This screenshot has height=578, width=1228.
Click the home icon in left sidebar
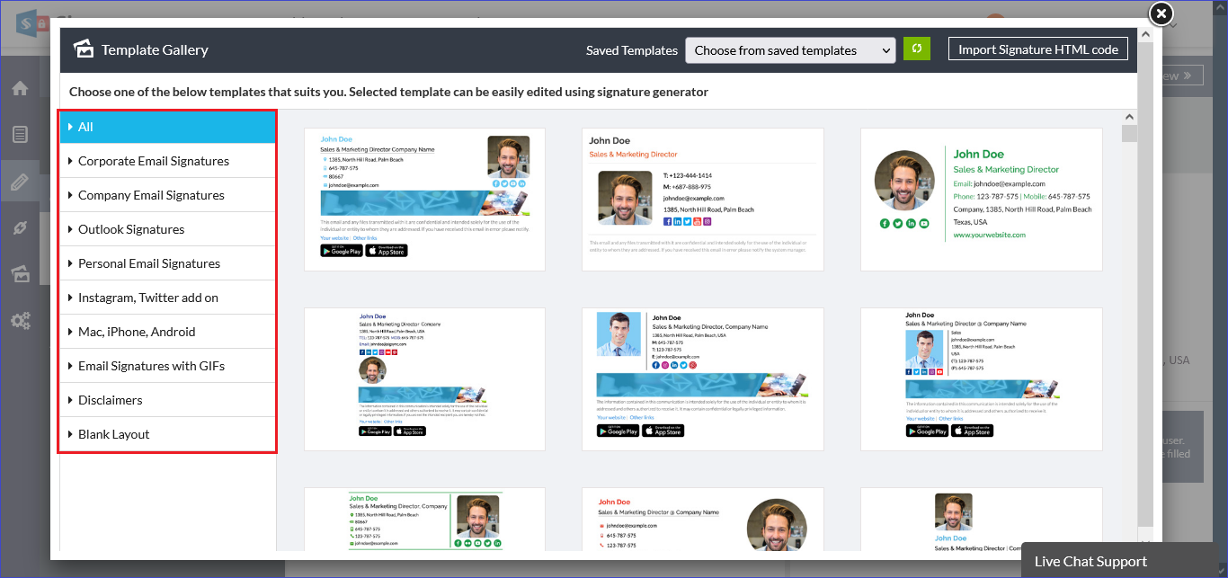[x=20, y=88]
